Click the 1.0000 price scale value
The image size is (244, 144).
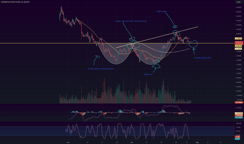click(x=239, y=74)
